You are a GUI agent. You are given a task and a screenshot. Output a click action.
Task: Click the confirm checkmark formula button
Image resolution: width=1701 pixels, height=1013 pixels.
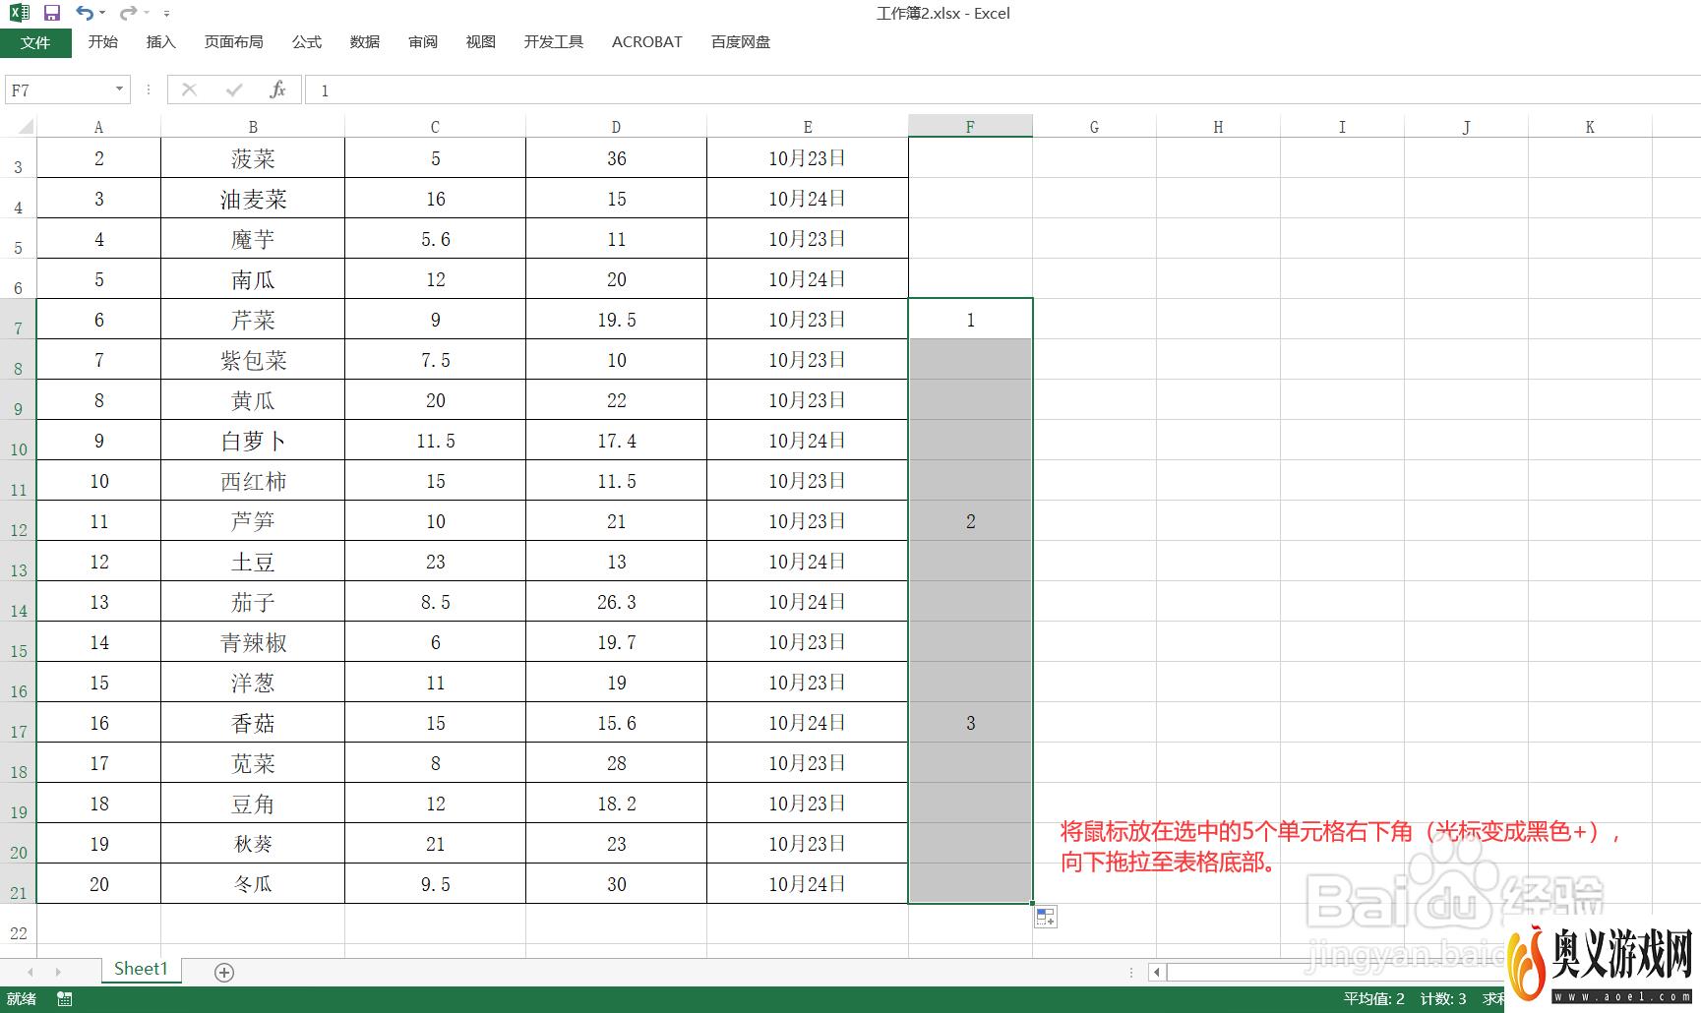click(233, 89)
